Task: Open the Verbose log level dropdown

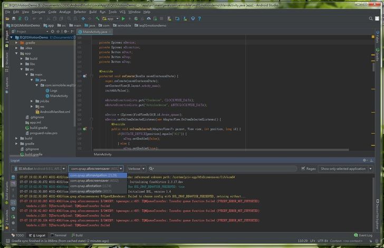Action: (136, 169)
